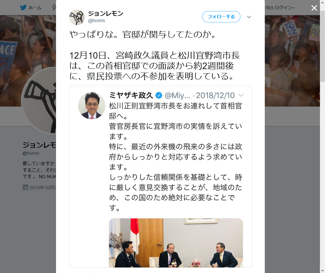Screen dimensions: 325x273
Task: Click the lightning moments icon in navbar
Action: [54, 8]
